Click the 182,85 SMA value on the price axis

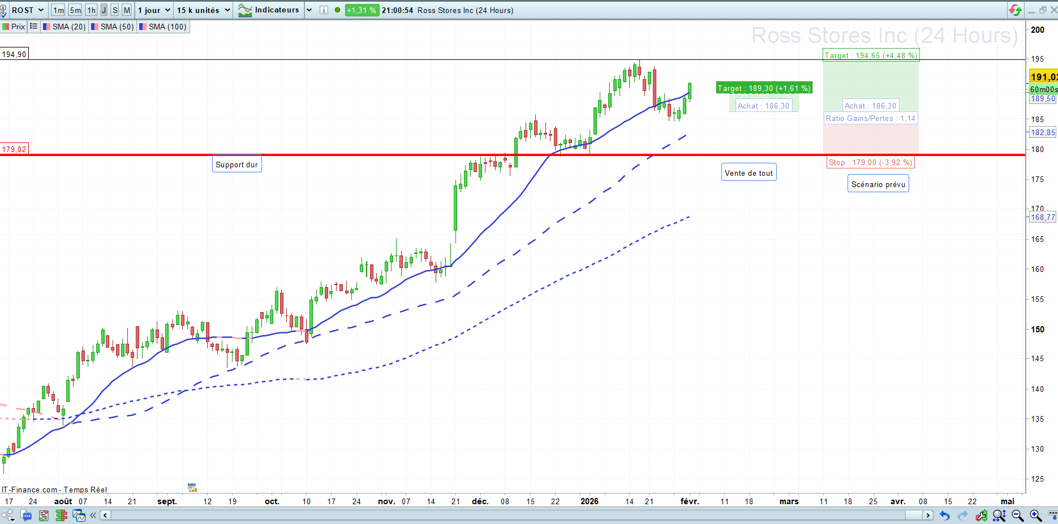1043,132
